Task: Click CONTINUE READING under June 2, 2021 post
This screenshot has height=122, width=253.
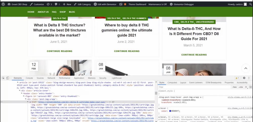Action: (x=127, y=51)
